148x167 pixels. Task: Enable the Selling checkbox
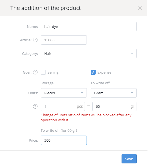[x=43, y=72]
